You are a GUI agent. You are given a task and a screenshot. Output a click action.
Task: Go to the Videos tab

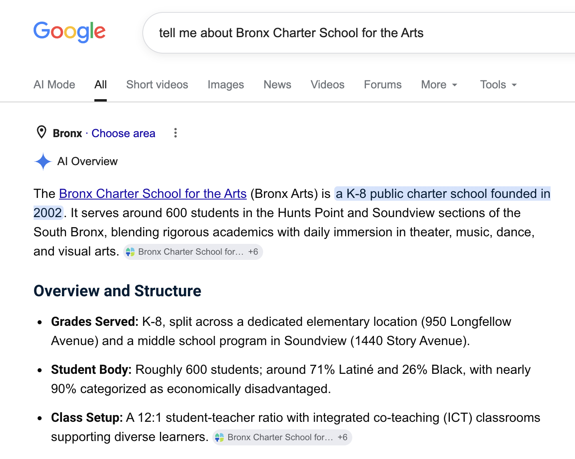click(x=327, y=85)
